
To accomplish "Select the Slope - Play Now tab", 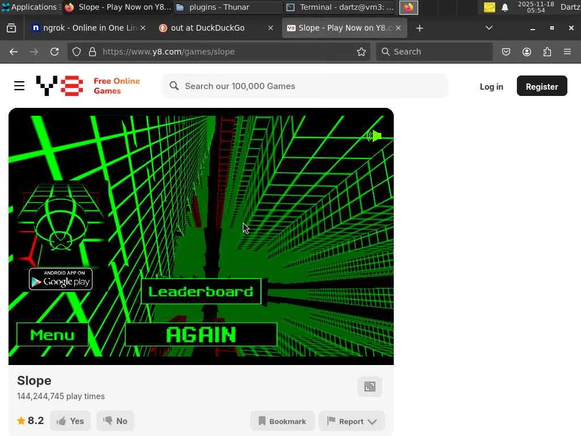I will (344, 28).
